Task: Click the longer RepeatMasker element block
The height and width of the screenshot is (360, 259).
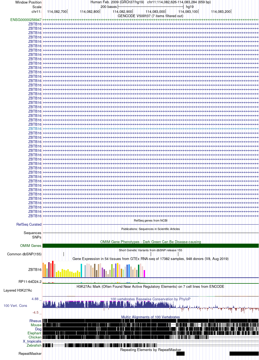Action: [244, 353]
